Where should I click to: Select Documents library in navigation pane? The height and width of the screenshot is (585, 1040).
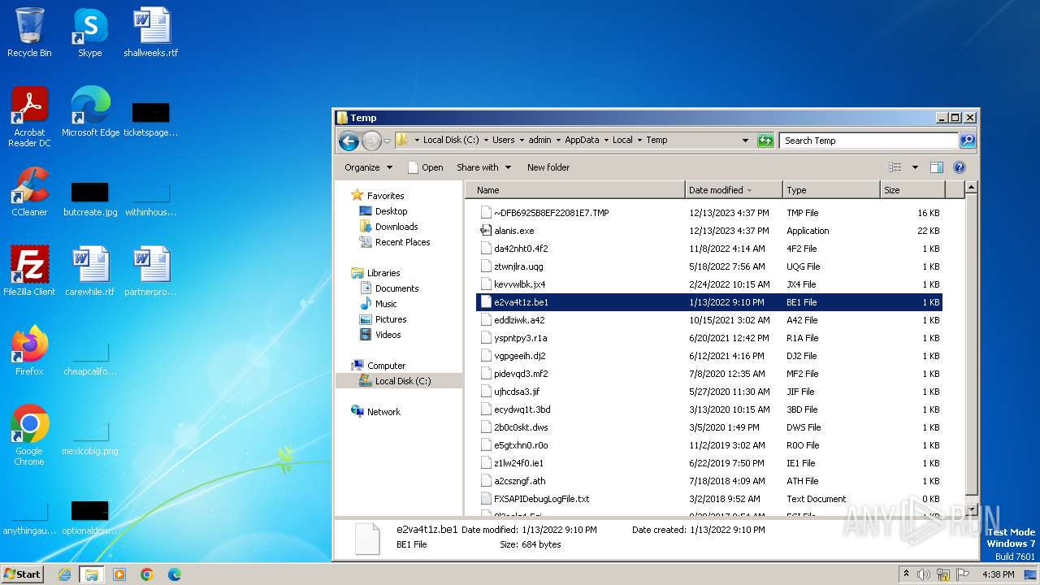click(x=389, y=288)
